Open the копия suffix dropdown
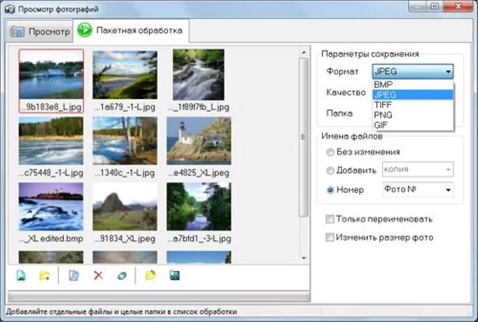Screen dimensions: 478x322 [418, 169]
